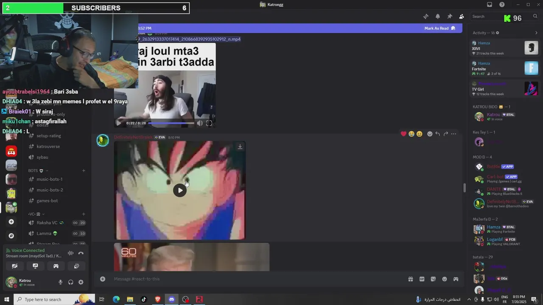Open Brave browser from the taskbar
Image resolution: width=543 pixels, height=305 pixels.
click(158, 299)
